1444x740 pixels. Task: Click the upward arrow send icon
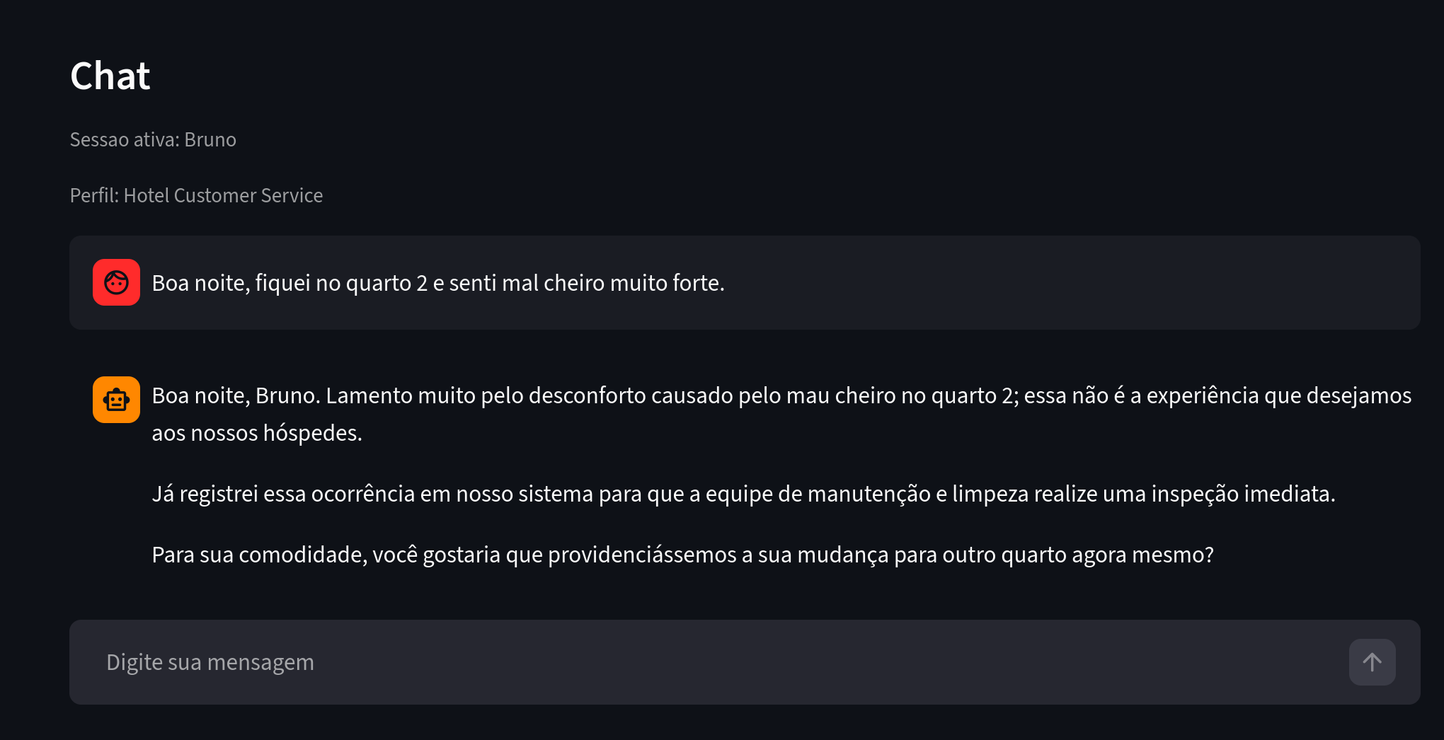tap(1372, 661)
